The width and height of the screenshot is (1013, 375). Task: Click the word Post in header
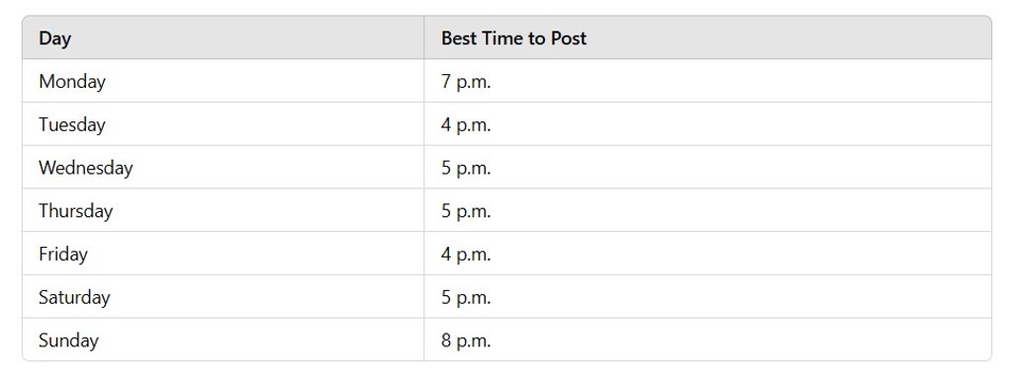coord(569,38)
